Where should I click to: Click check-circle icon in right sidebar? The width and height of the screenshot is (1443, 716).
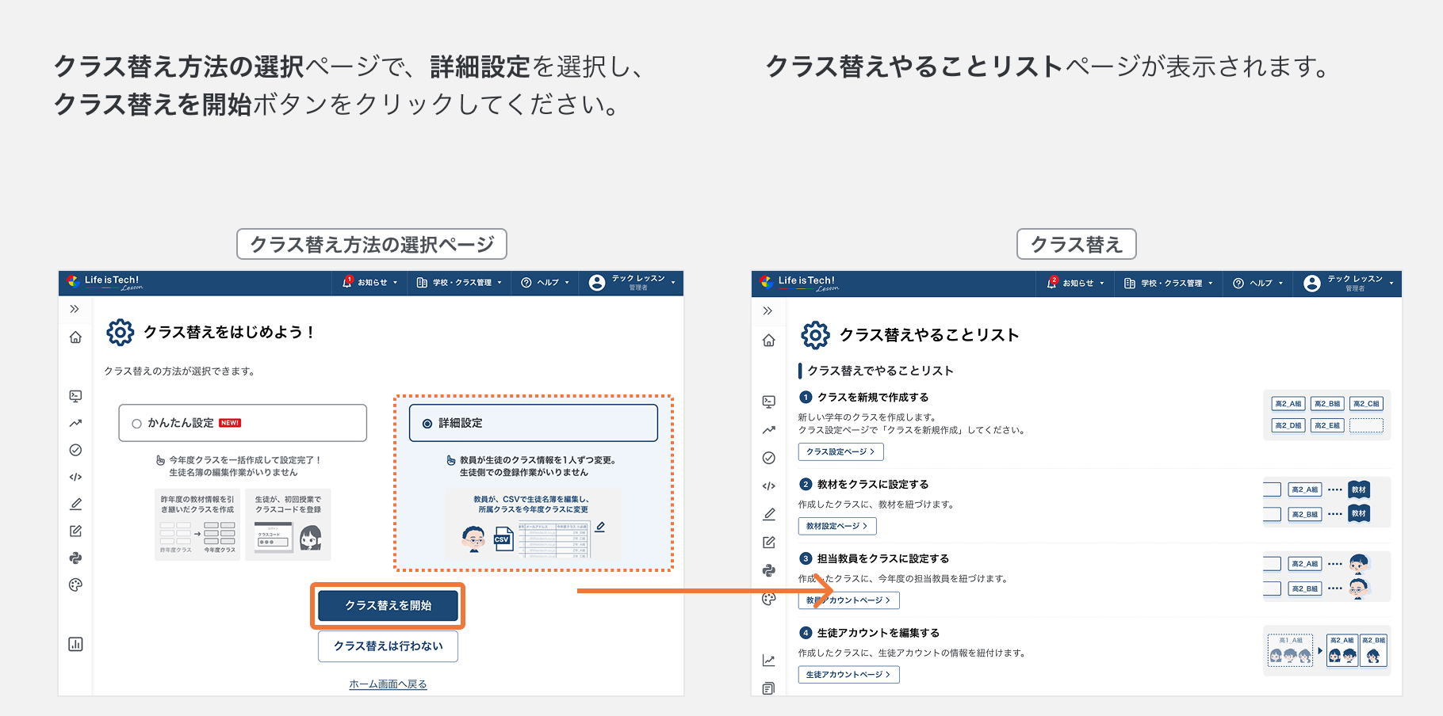(x=768, y=458)
